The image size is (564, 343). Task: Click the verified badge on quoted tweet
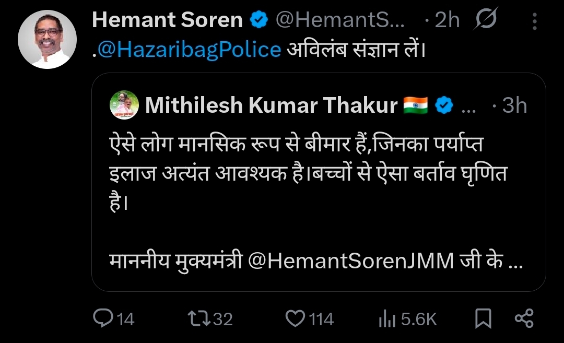(444, 106)
